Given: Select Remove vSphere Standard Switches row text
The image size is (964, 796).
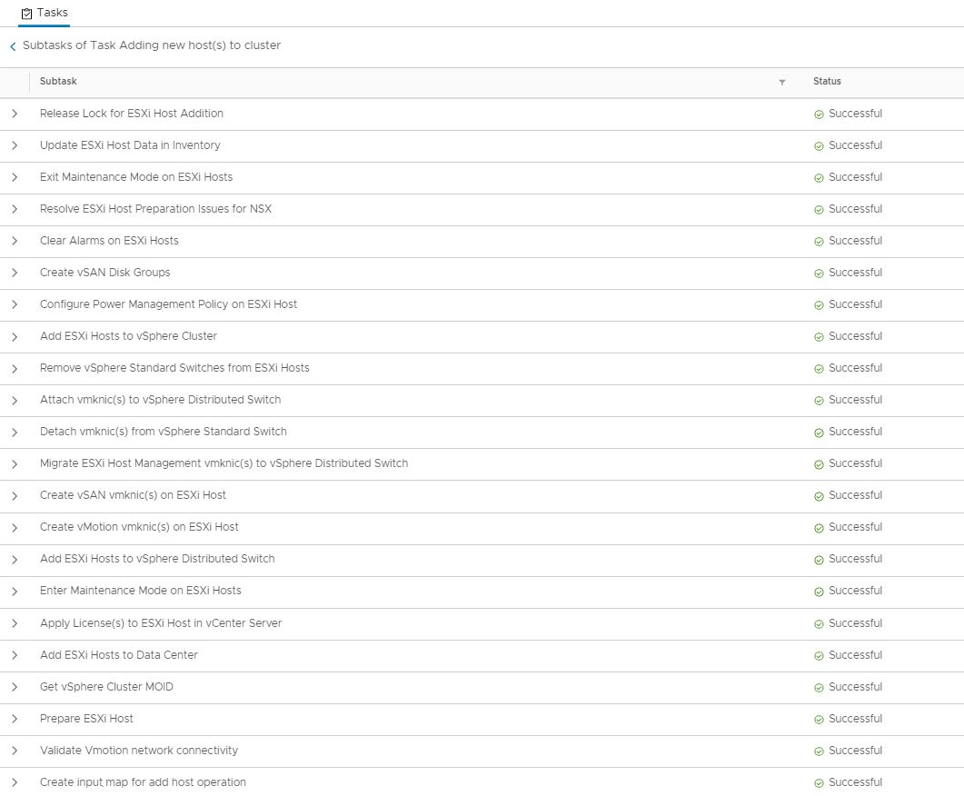Looking at the screenshot, I should point(174,368).
